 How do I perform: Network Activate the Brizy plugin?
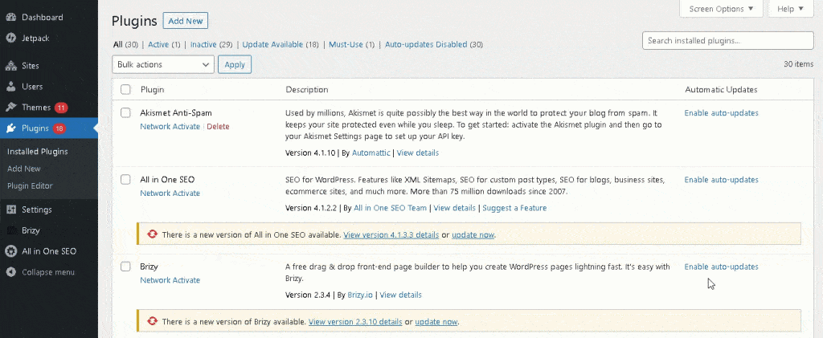(170, 280)
